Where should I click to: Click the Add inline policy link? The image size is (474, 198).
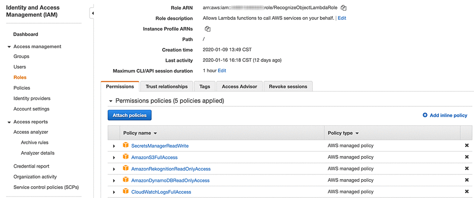pos(448,115)
